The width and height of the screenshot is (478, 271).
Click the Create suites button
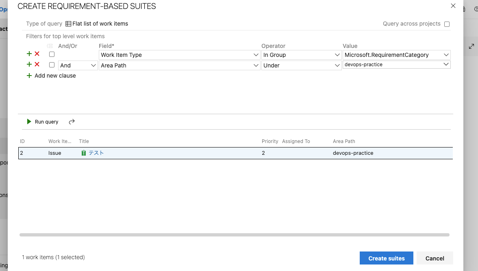click(x=386, y=258)
